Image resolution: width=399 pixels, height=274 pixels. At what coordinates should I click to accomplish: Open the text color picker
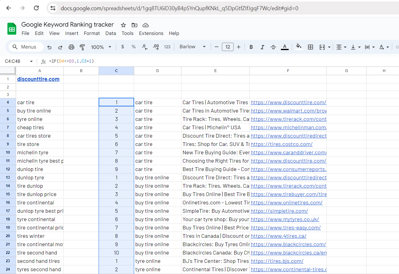pos(285,47)
